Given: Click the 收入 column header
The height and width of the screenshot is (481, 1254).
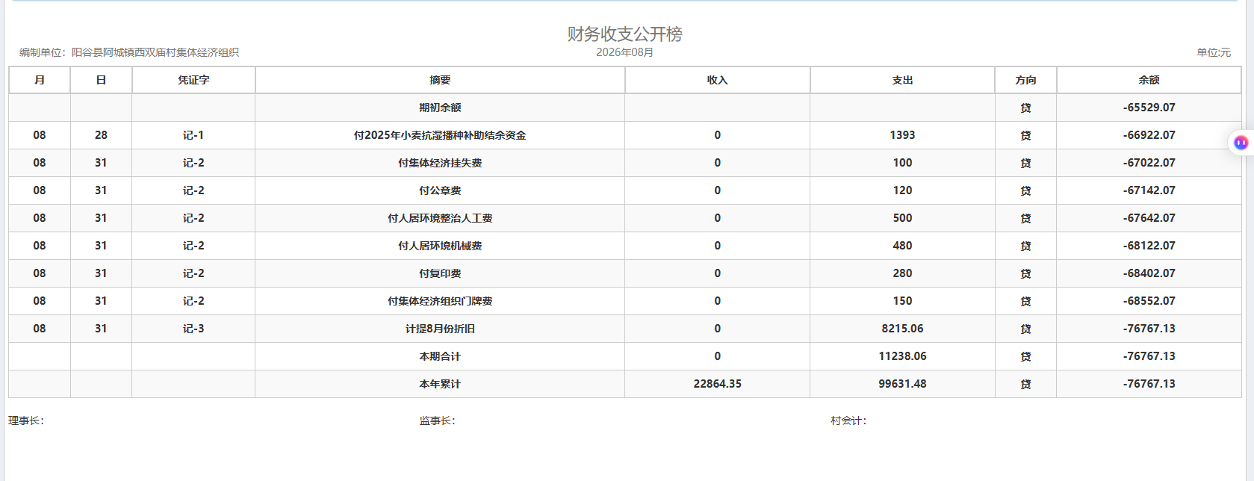Looking at the screenshot, I should [x=717, y=80].
